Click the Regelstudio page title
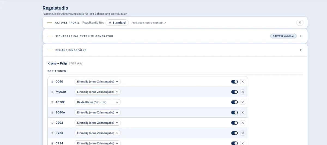Screen dimensions: 327x145 55,8
